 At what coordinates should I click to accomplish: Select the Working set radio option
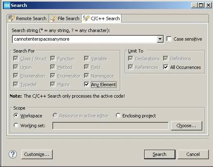[x=16, y=125]
